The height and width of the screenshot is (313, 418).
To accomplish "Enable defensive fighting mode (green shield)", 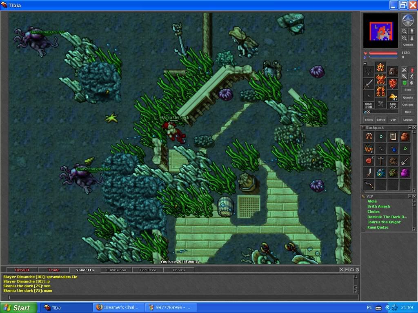I will (405, 83).
